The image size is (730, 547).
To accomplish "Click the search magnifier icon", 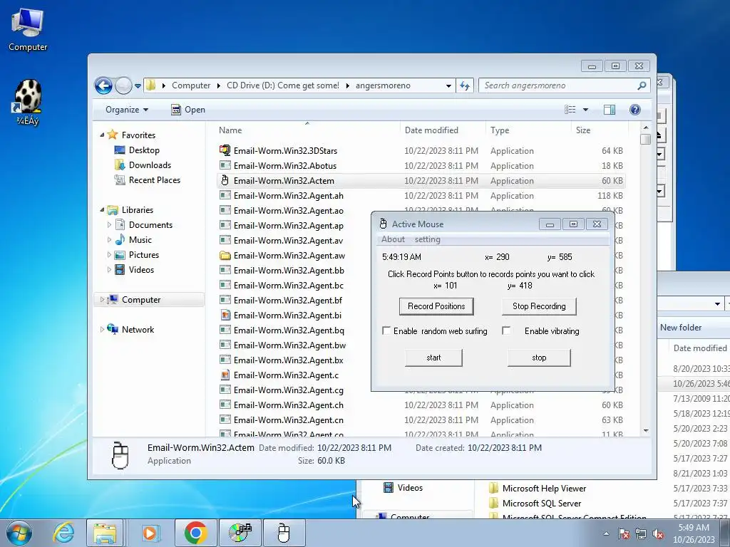I will (642, 85).
